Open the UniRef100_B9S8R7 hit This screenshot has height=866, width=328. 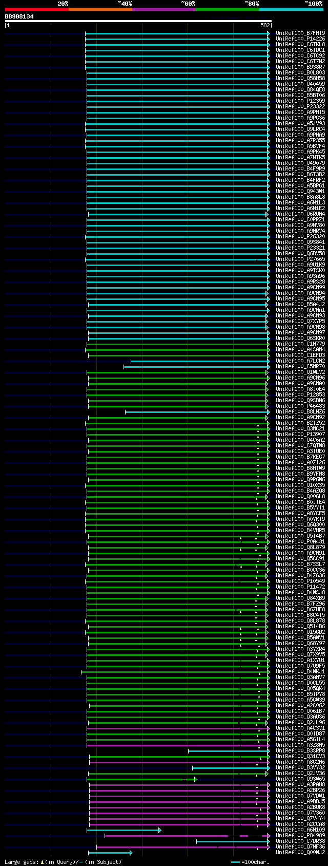coord(300,67)
